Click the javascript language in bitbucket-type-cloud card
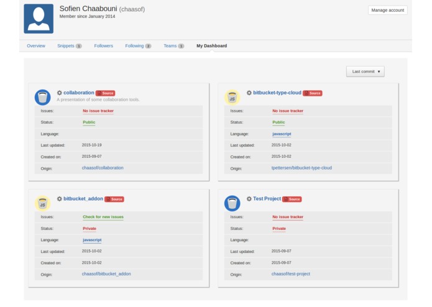 pos(282,134)
